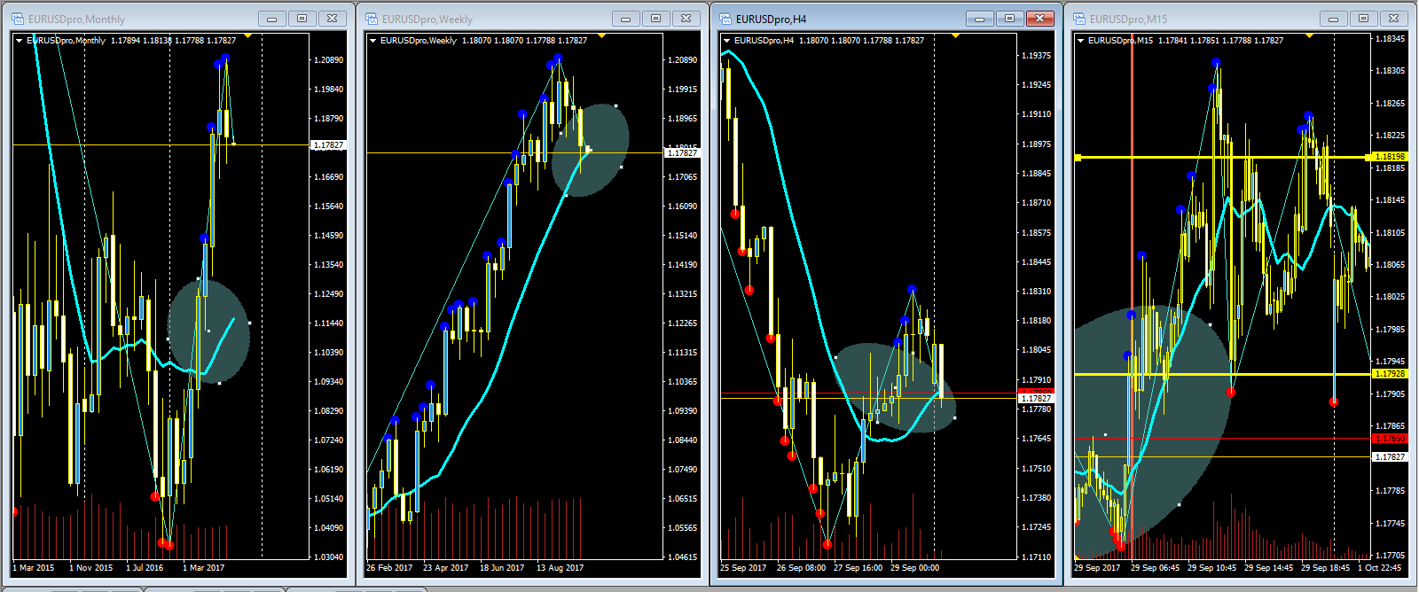This screenshot has height=592, width=1419.
Task: Click the 1.18345 value on M15 price axis
Action: tap(1390, 39)
